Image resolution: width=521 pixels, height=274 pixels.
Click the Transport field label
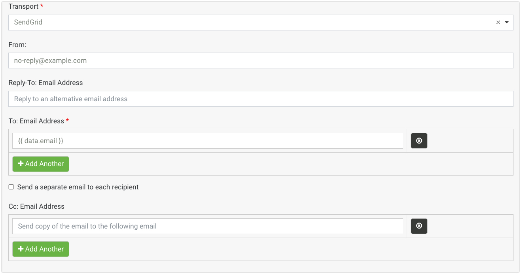tap(24, 7)
